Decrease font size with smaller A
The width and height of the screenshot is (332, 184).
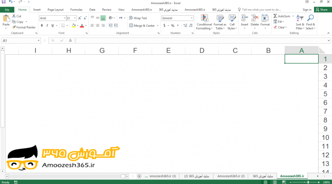(x=85, y=18)
